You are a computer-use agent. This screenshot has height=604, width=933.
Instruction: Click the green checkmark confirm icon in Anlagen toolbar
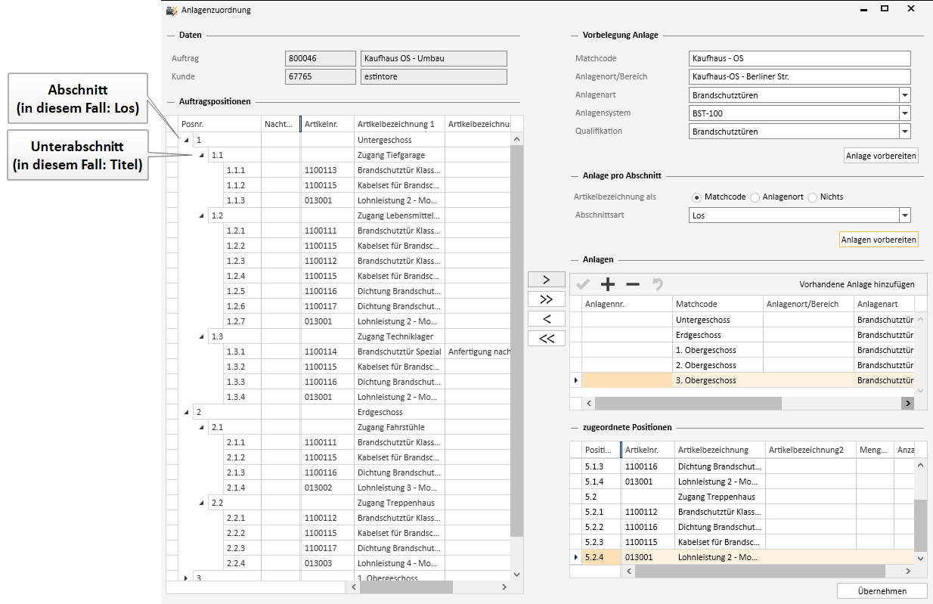click(583, 284)
